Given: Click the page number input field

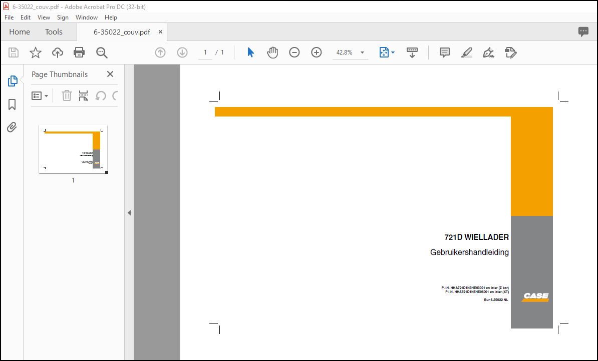Looking at the screenshot, I should [205, 52].
